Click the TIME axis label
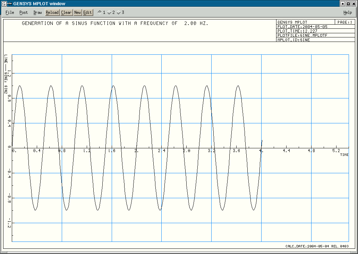This screenshot has height=254, width=358. pyautogui.click(x=345, y=154)
